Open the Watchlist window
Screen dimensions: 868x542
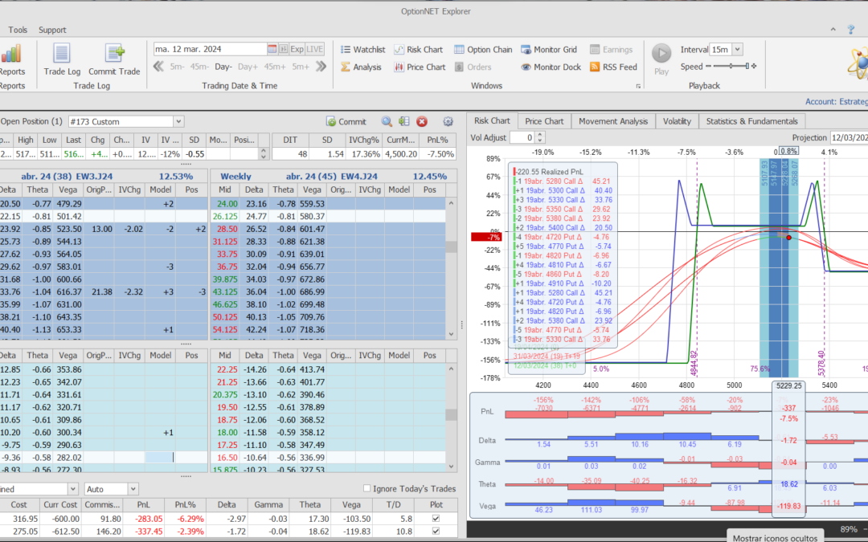pos(362,50)
